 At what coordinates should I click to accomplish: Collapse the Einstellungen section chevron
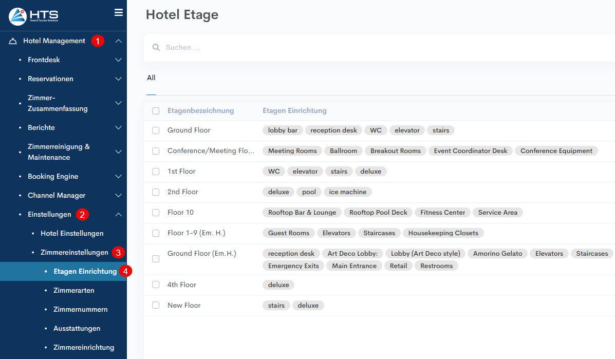pyautogui.click(x=118, y=215)
